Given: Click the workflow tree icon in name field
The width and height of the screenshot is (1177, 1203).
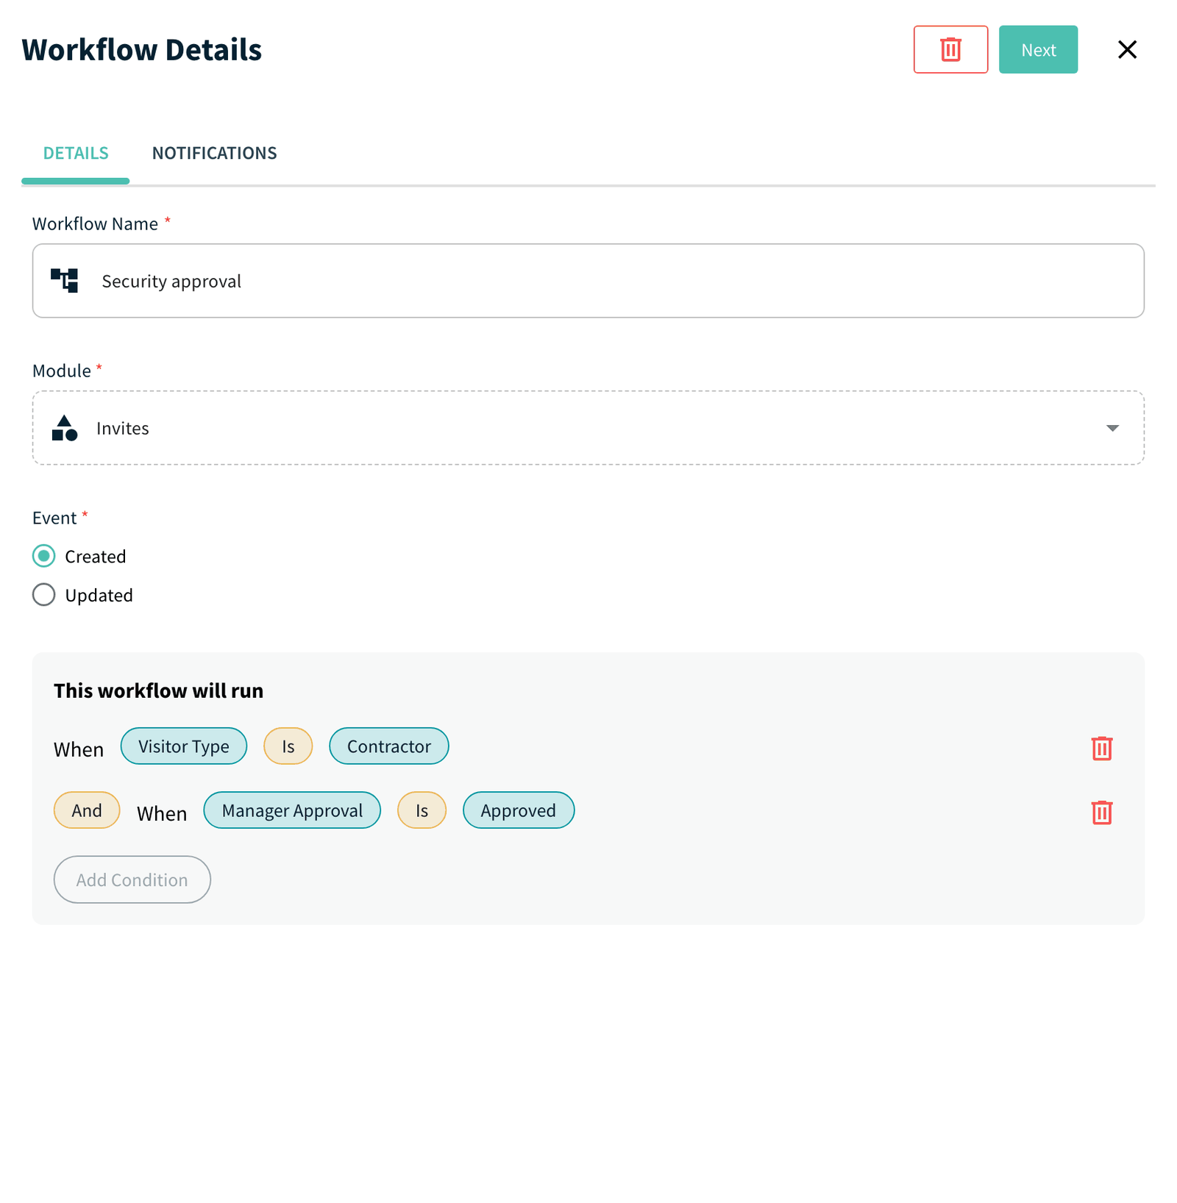Looking at the screenshot, I should point(65,281).
